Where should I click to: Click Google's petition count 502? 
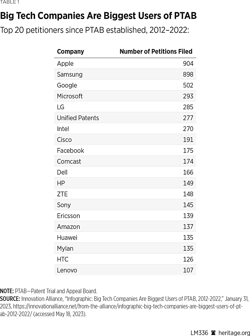(x=188, y=85)
